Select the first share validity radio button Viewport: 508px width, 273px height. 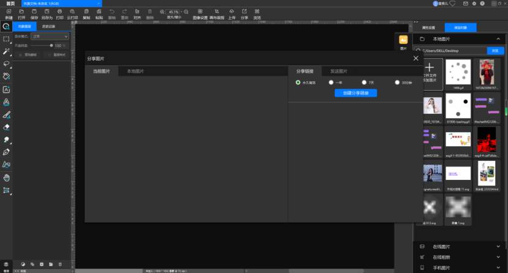(298, 83)
